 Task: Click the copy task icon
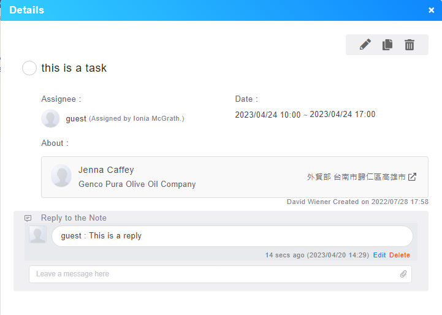(x=387, y=45)
